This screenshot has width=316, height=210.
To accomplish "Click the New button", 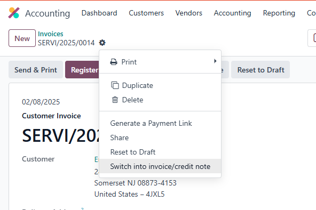I will tap(22, 38).
